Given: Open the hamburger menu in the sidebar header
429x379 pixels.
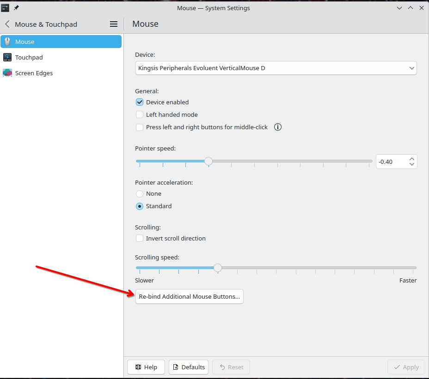Looking at the screenshot, I should tap(114, 24).
